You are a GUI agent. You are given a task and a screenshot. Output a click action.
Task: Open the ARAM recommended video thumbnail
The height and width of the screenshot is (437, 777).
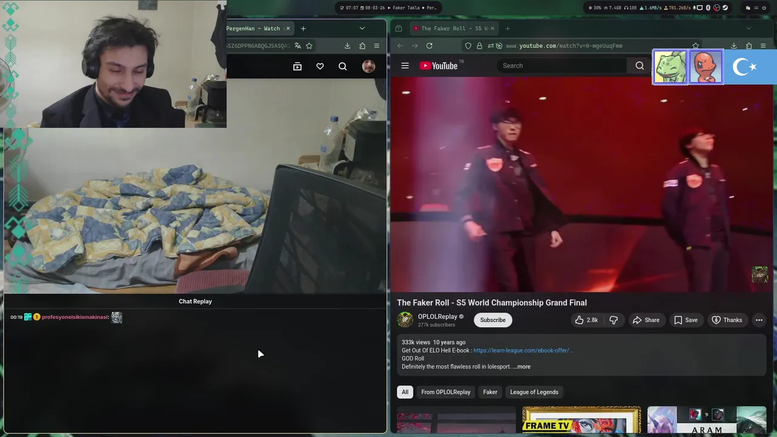707,420
